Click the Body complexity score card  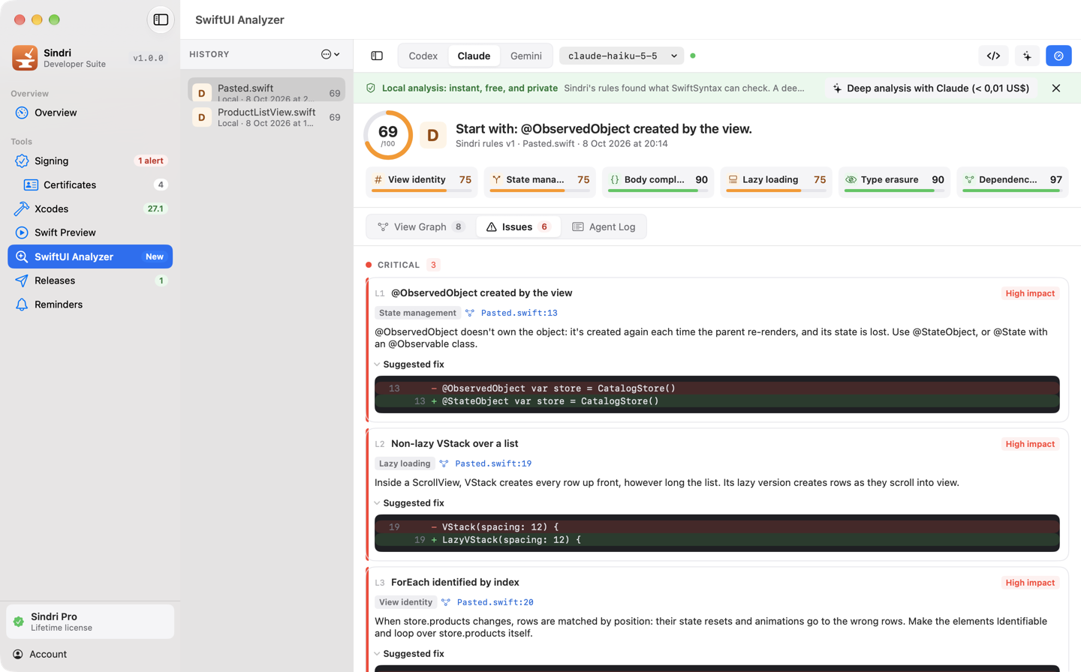pos(658,181)
